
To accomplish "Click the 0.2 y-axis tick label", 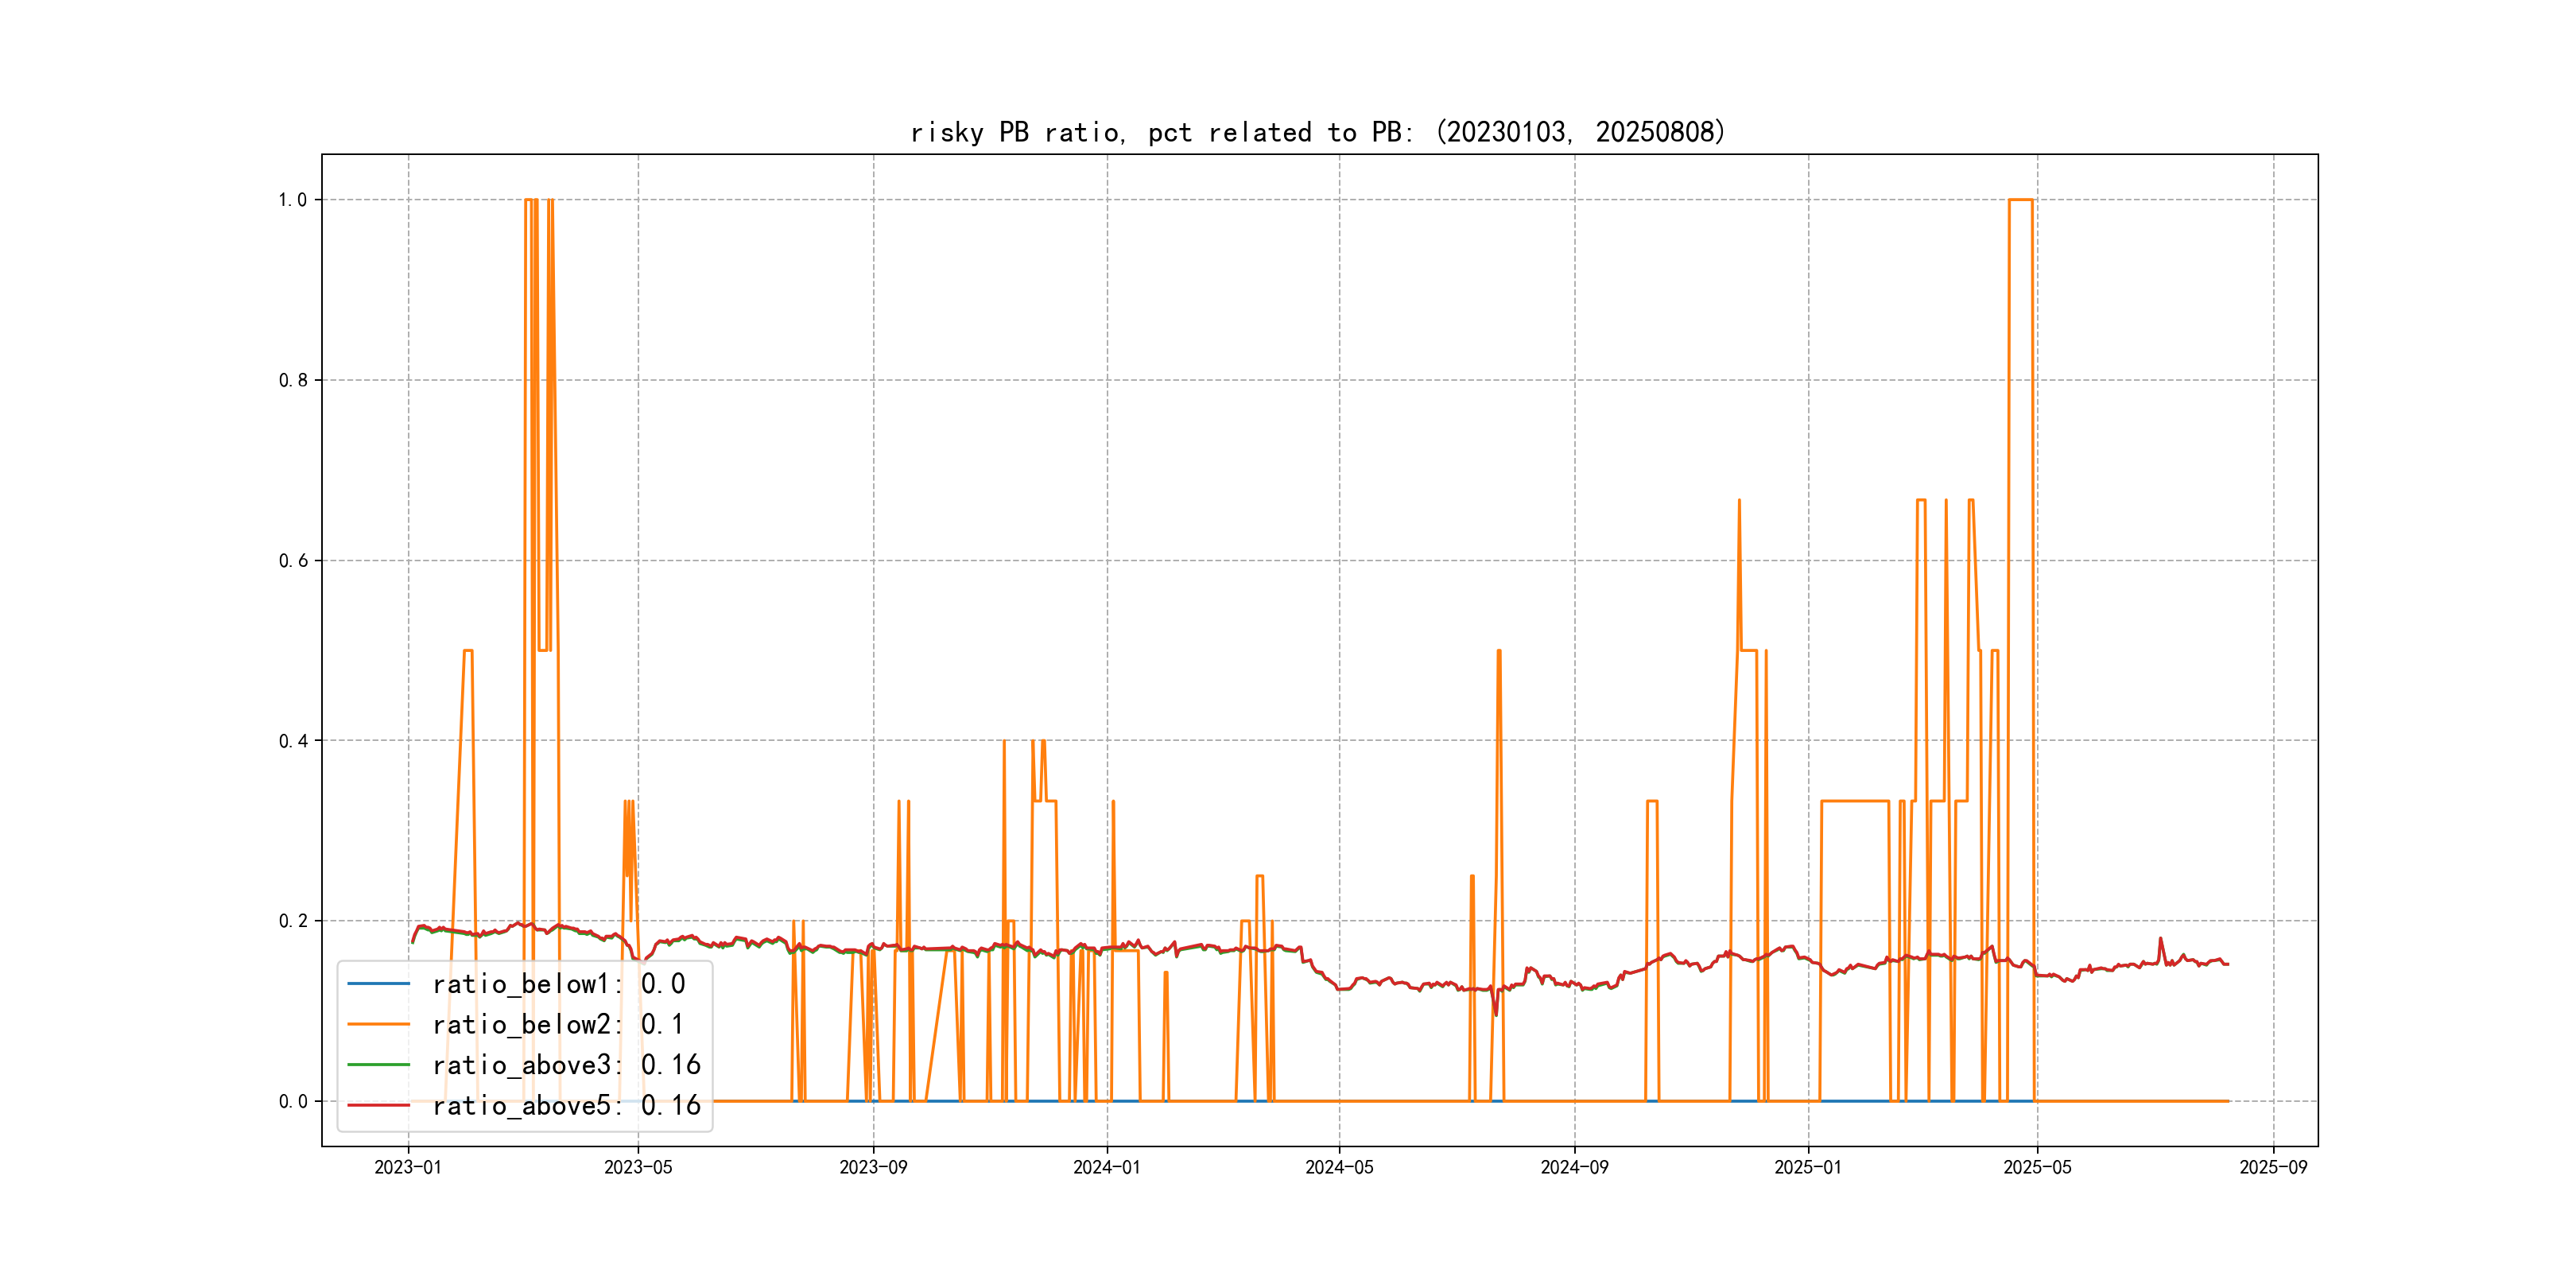I will click(292, 921).
